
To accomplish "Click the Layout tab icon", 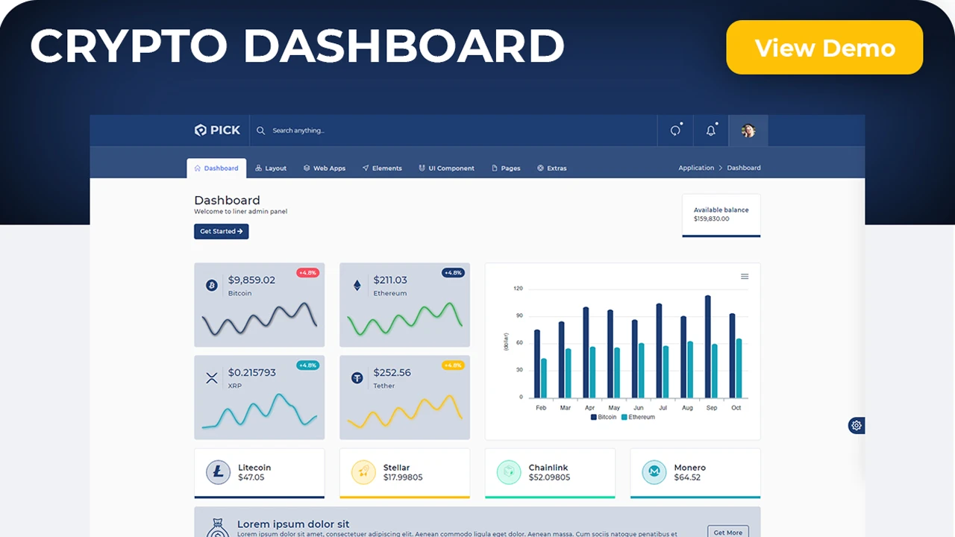I will point(258,168).
